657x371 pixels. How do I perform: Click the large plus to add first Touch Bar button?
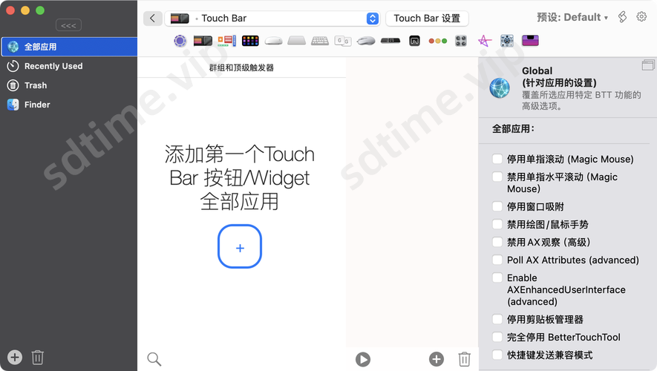tap(240, 246)
